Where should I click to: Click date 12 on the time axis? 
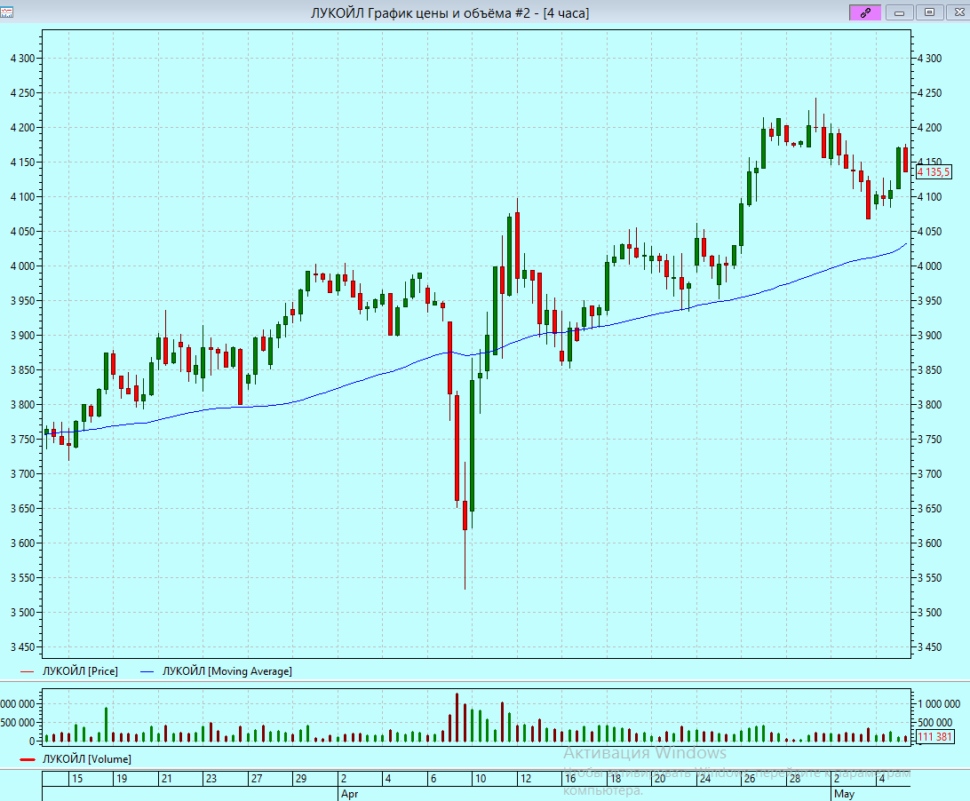pos(526,779)
